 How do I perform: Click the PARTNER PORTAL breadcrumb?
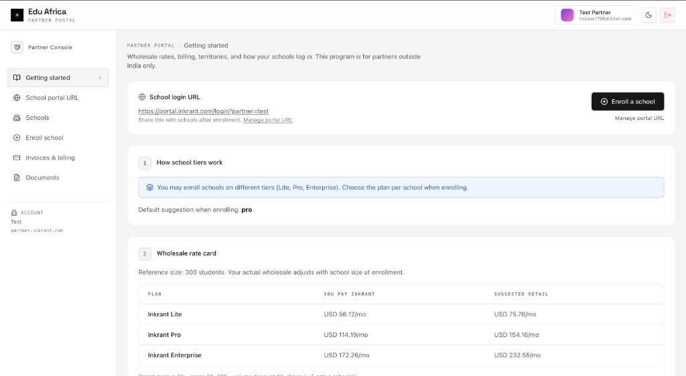click(x=151, y=46)
